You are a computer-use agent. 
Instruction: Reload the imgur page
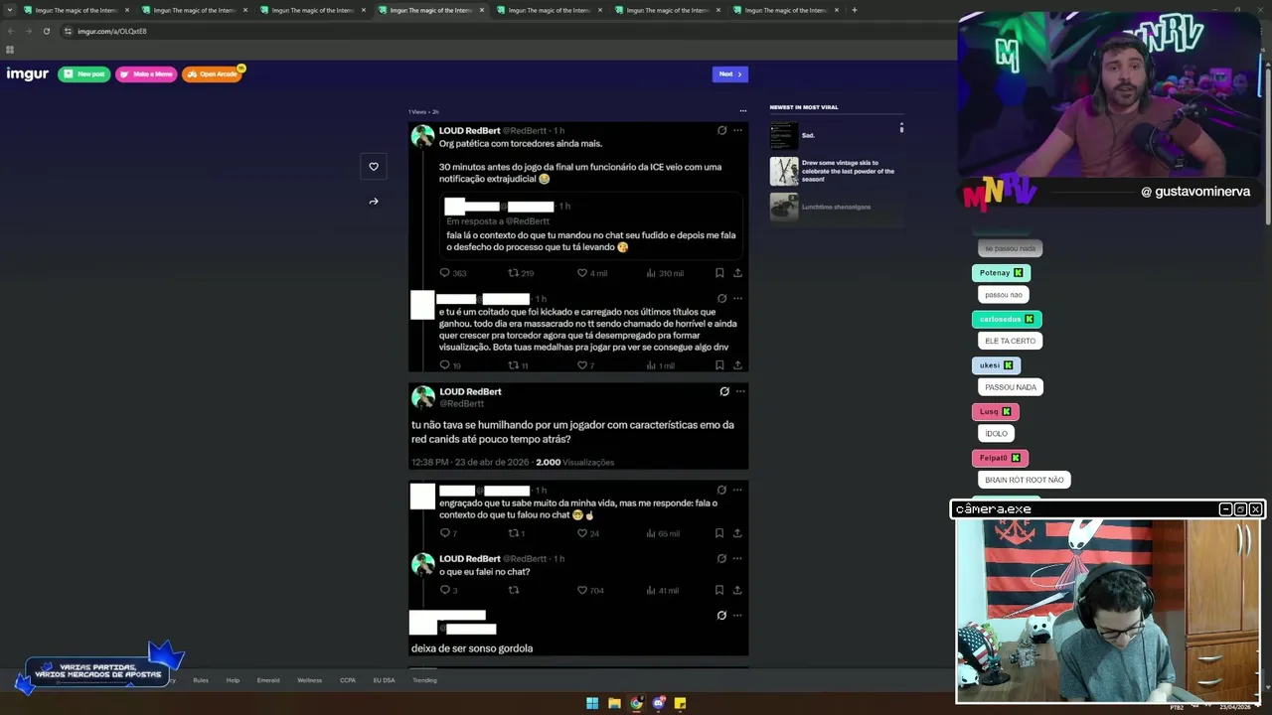point(46,31)
